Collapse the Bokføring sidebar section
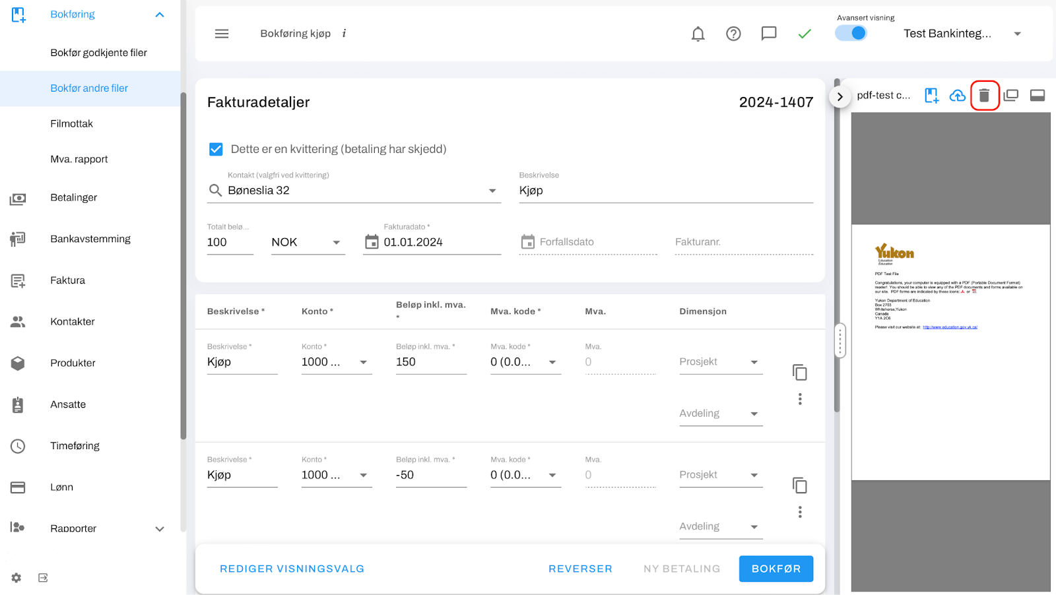1056x595 pixels. click(160, 15)
